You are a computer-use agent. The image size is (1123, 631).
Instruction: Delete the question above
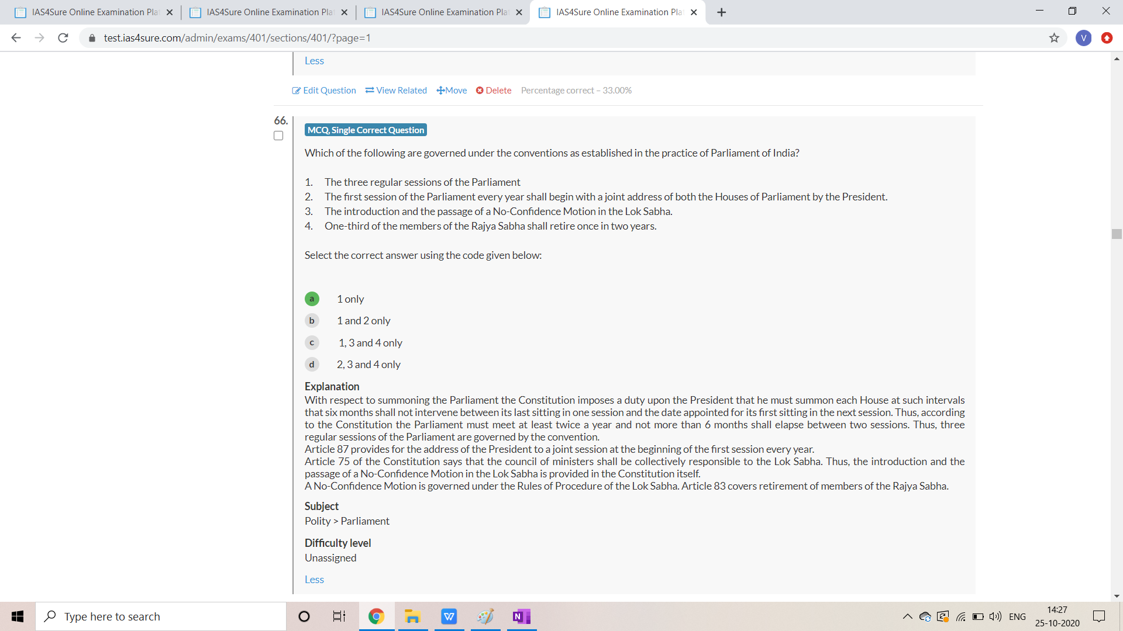[x=494, y=91]
